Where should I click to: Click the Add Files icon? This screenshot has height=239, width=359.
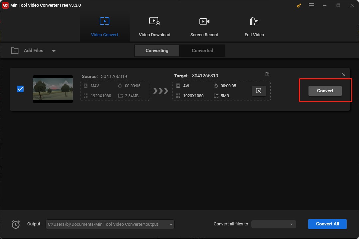tap(15, 50)
